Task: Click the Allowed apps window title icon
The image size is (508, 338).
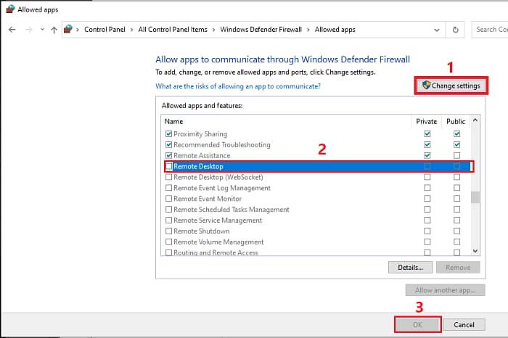Action: pyautogui.click(x=10, y=9)
